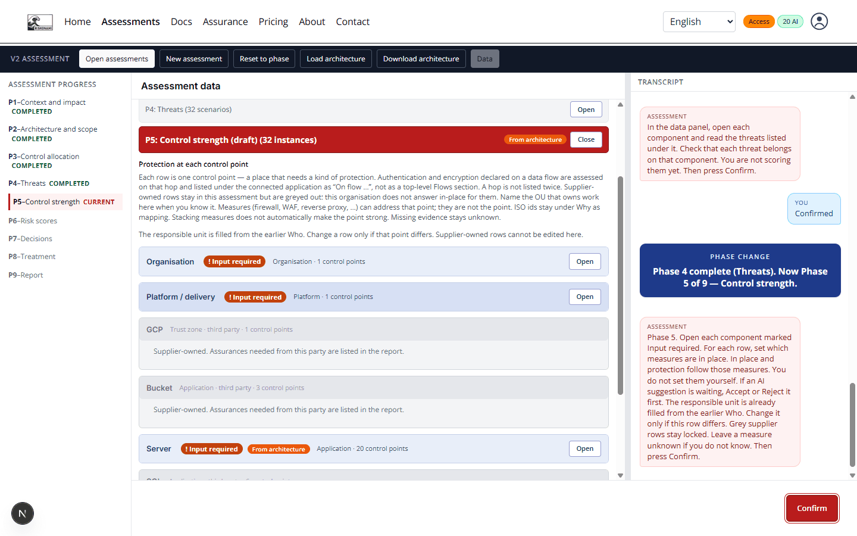The height and width of the screenshot is (536, 857).
Task: Go to the Home menu item
Action: click(77, 21)
